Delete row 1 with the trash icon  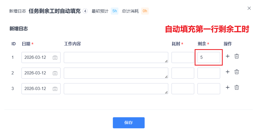point(237,56)
